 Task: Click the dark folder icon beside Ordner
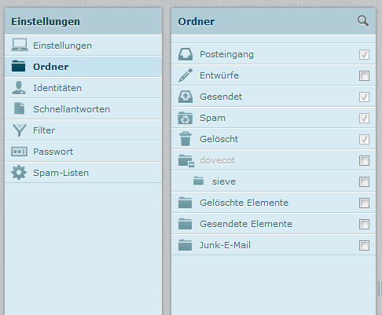pos(19,66)
